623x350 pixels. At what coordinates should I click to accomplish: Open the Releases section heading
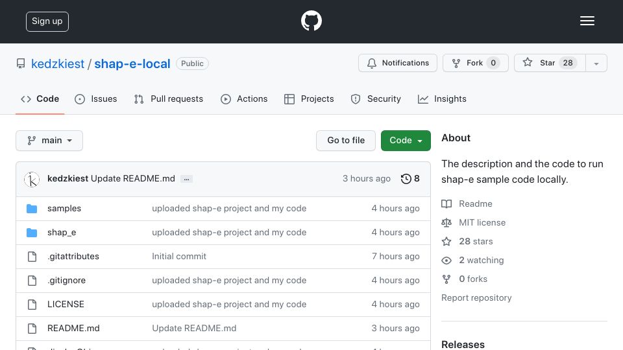click(x=463, y=344)
